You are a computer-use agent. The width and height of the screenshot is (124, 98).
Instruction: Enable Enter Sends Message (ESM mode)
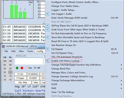(69, 18)
